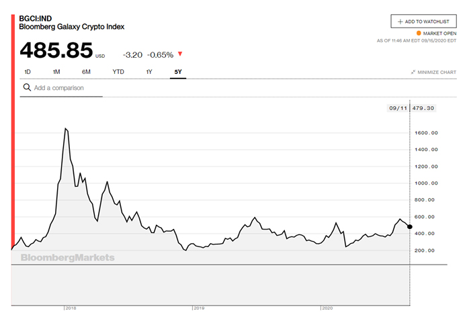This screenshot has height=323, width=467.
Task: Click the 1200.00 axis label
Action: click(x=426, y=167)
